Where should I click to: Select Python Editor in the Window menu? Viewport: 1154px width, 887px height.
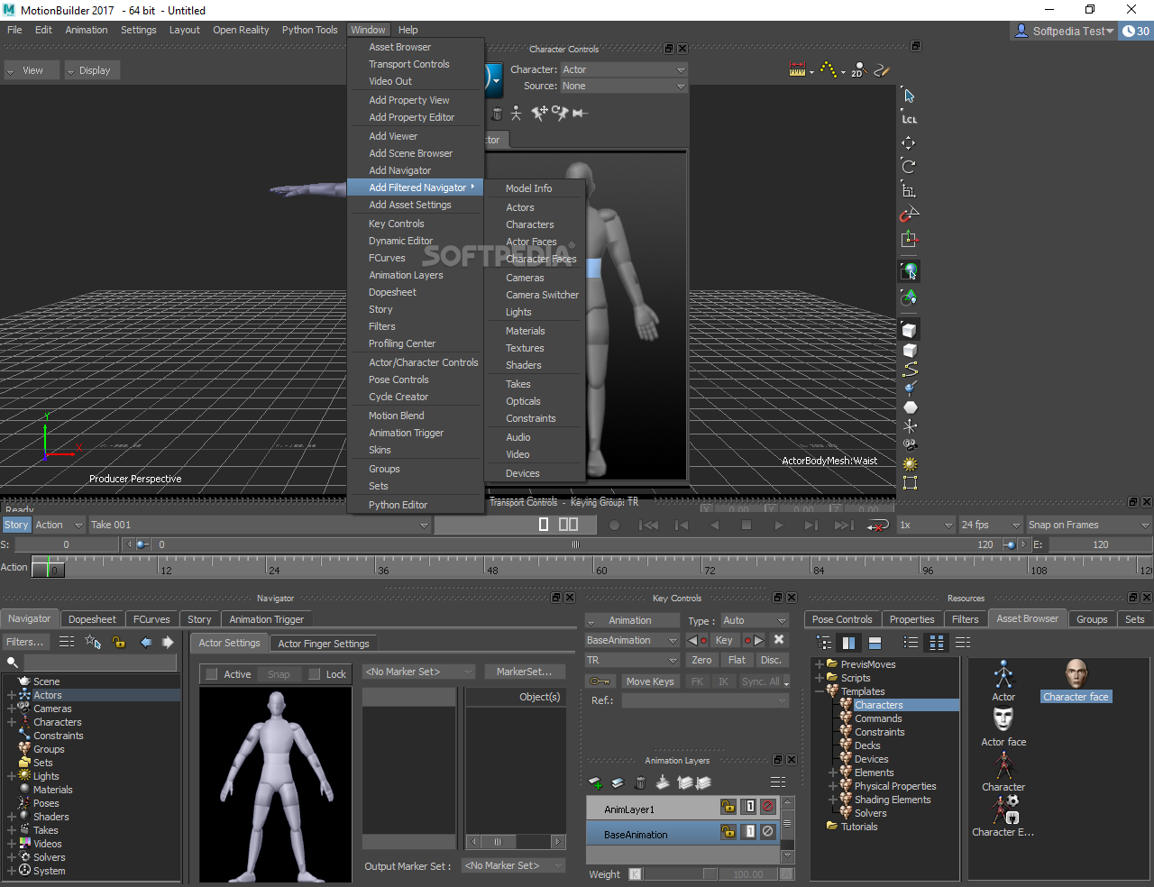pos(398,505)
